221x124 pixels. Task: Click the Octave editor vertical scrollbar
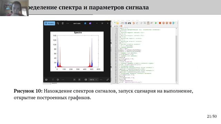[176, 55]
